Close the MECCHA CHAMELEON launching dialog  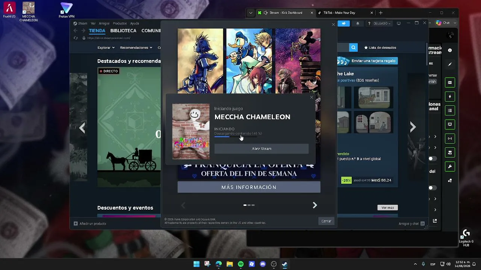[311, 97]
